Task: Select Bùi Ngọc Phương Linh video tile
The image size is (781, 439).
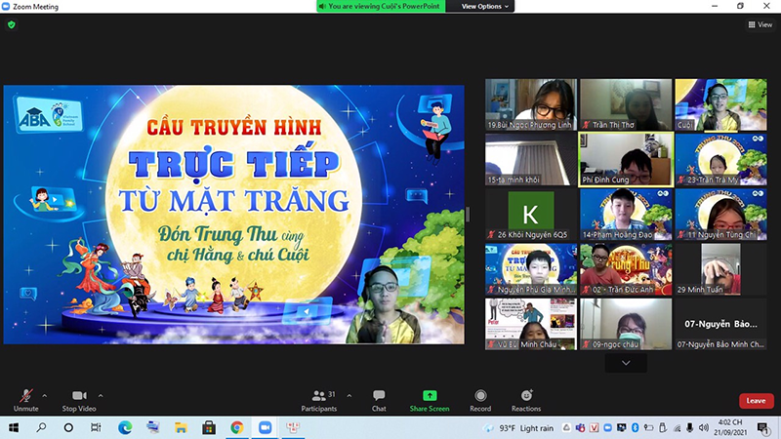Action: coord(531,104)
